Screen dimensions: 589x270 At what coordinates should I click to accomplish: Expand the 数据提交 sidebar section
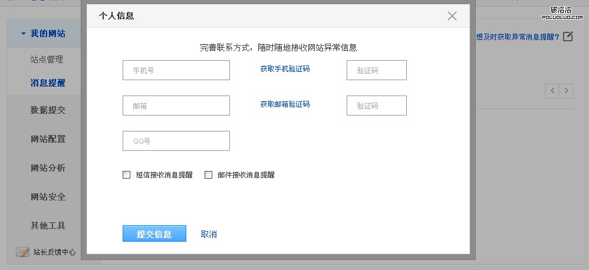pyautogui.click(x=48, y=110)
